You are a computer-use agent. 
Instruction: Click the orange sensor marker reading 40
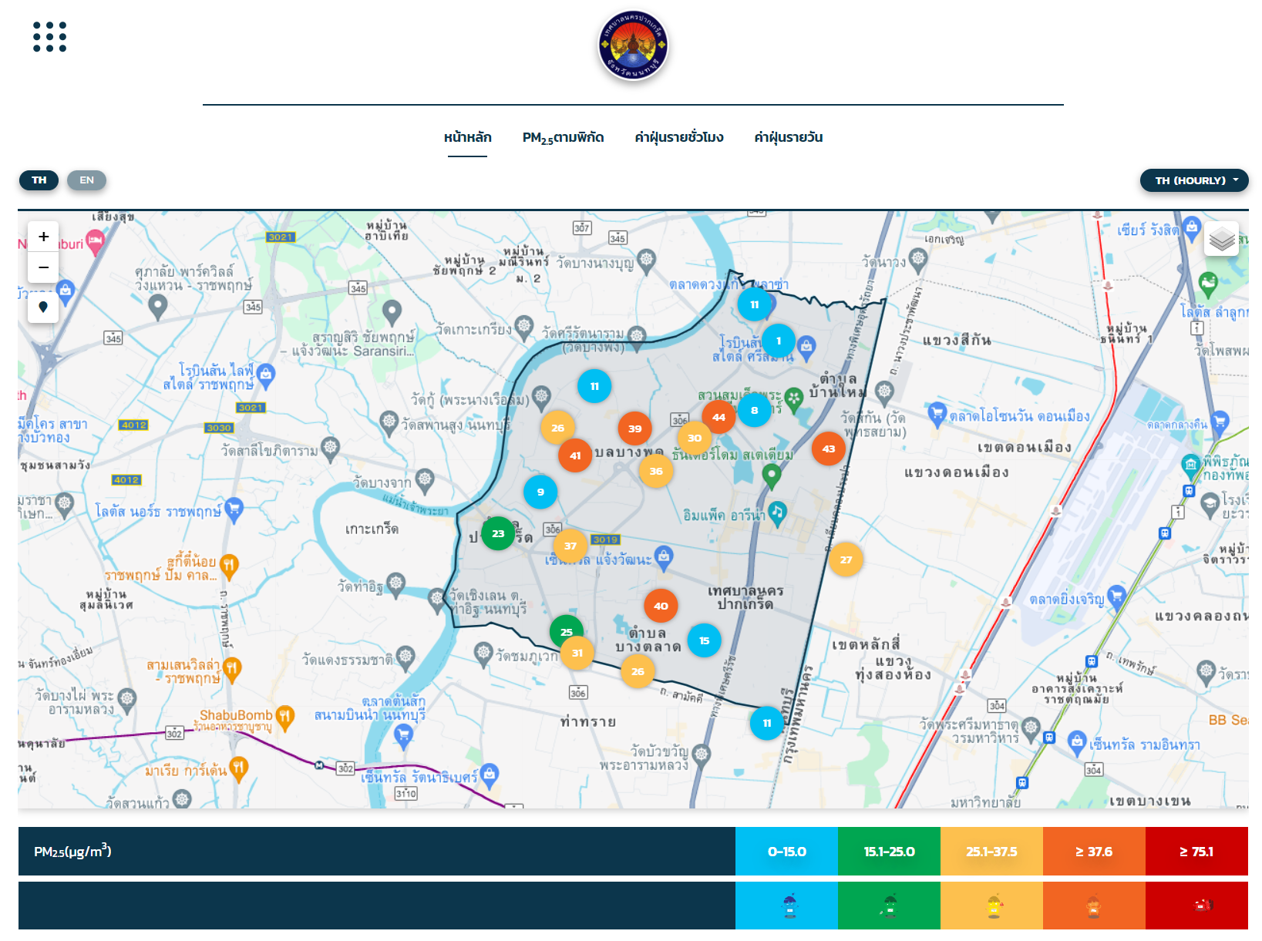(661, 606)
